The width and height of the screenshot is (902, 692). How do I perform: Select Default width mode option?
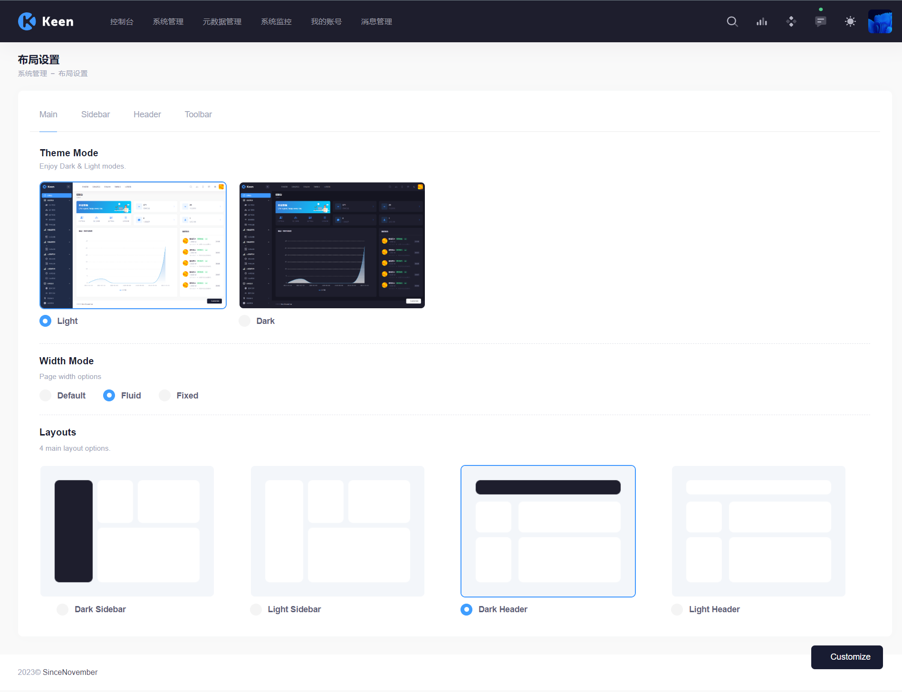tap(46, 396)
